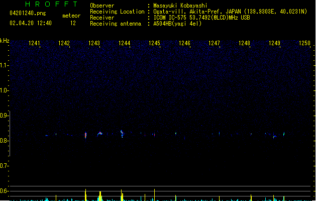Click the 1244 time marker

pyautogui.click(x=125, y=43)
